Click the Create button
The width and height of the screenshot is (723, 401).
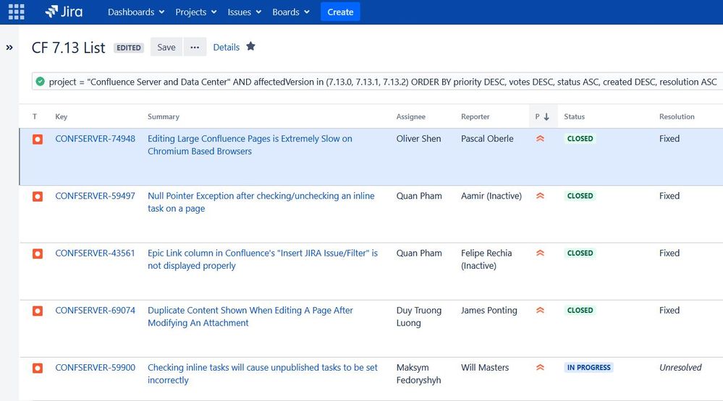point(340,12)
